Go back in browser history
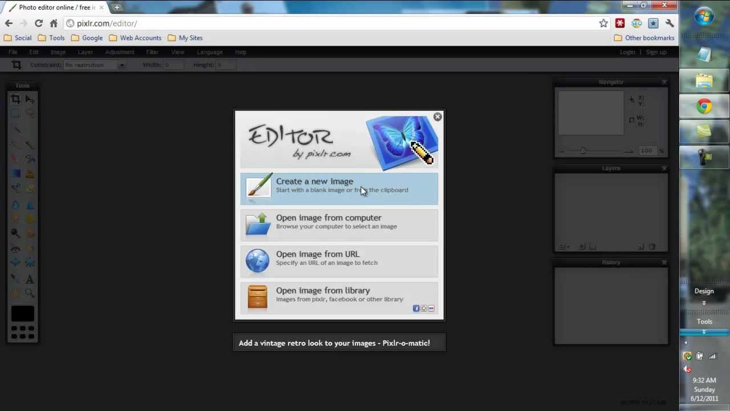Image resolution: width=730 pixels, height=411 pixels. pos(9,23)
